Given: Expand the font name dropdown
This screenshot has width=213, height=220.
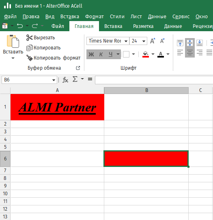Looking at the screenshot, I should 126,41.
